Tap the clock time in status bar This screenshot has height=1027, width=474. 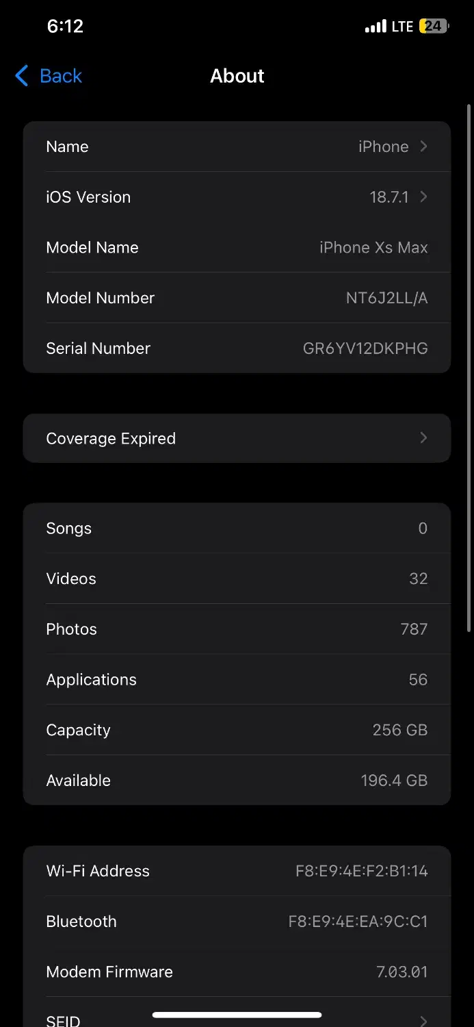pos(65,27)
